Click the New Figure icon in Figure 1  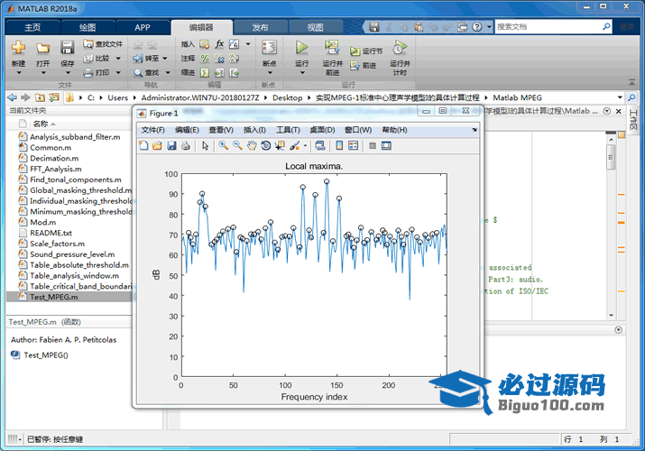tap(143, 145)
